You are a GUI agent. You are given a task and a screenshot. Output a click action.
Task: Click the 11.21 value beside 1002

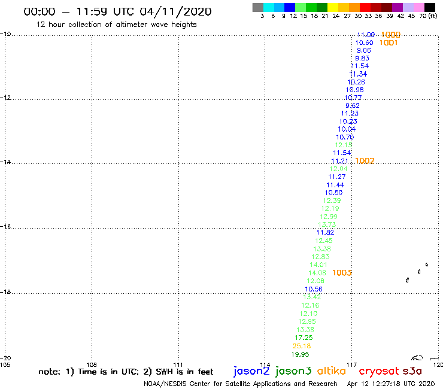340,161
